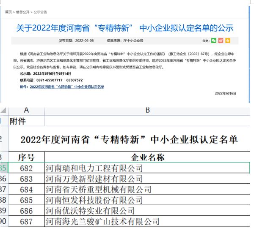Click the yellow star favorites share icon
254x228 pixels.
pyautogui.click(x=228, y=41)
